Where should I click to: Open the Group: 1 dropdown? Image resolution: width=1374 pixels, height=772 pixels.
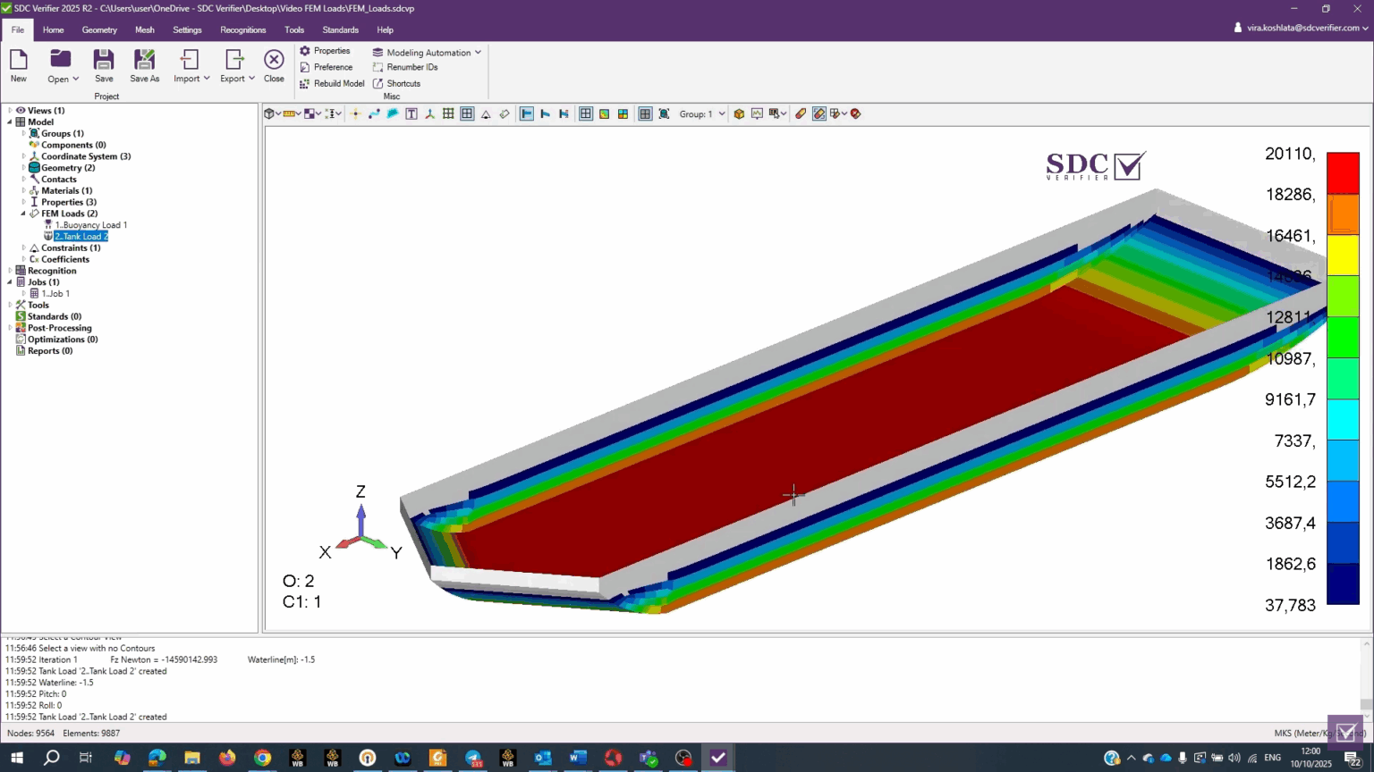(x=702, y=113)
